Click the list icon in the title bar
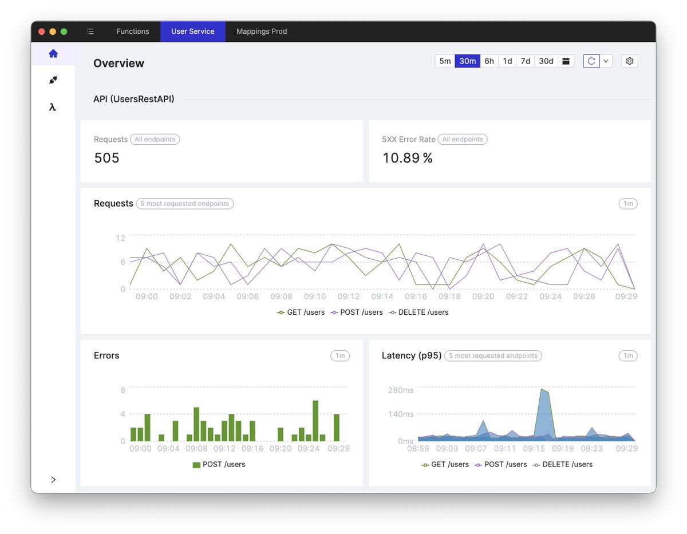 [90, 31]
